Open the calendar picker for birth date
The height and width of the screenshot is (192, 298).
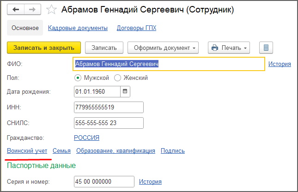tap(125, 91)
